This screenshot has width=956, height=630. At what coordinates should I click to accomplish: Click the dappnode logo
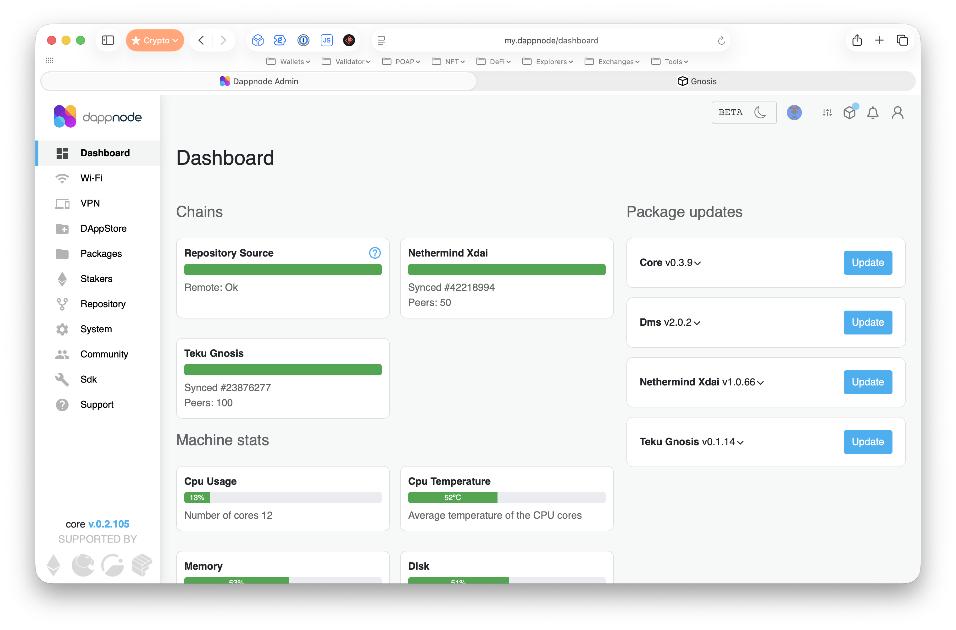pos(98,117)
